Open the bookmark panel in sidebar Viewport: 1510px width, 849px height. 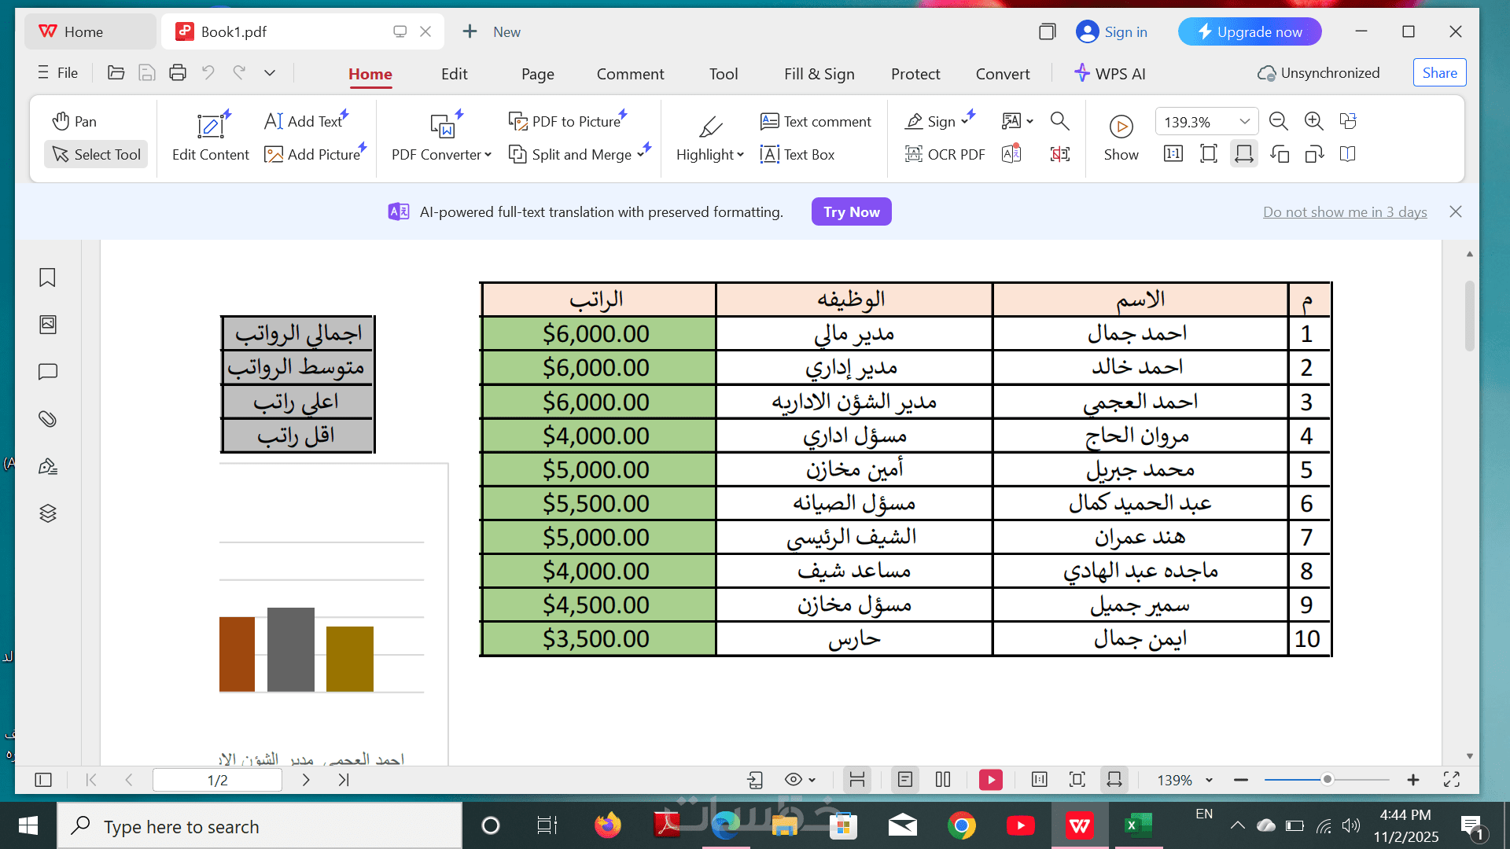click(x=47, y=277)
